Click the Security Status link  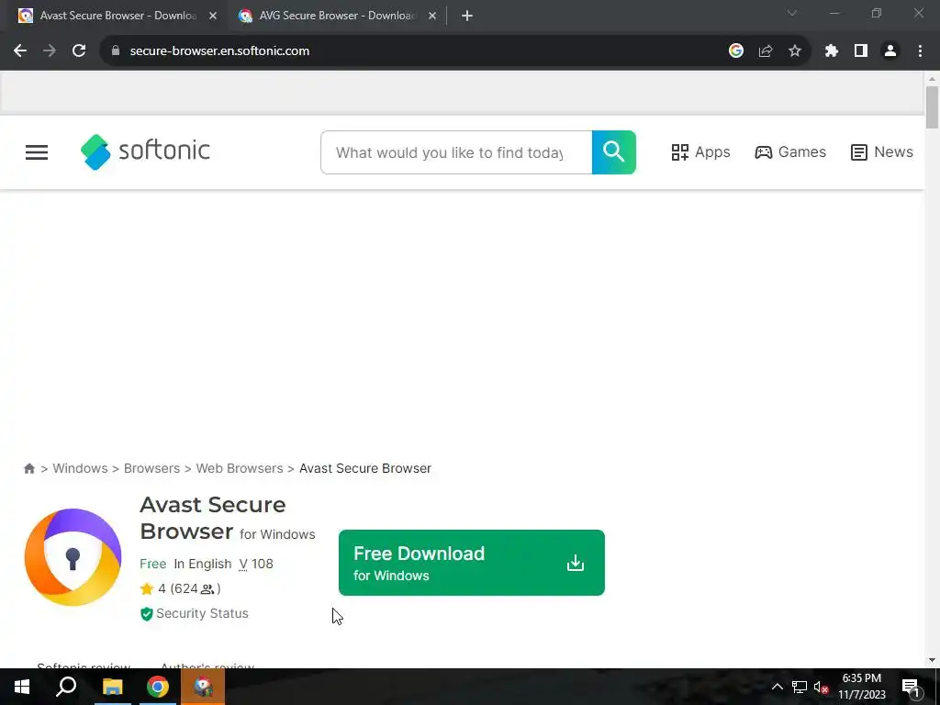pyautogui.click(x=195, y=613)
